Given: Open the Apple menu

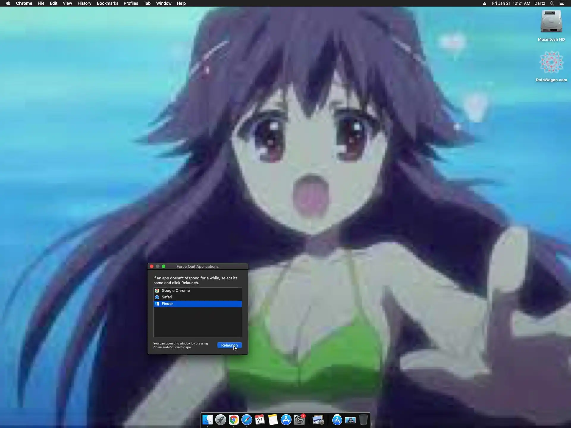Looking at the screenshot, I should (8, 3).
